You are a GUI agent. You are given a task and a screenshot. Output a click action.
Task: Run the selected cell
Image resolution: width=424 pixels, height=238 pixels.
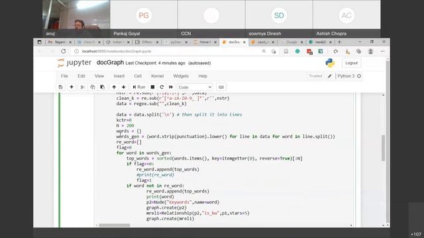click(139, 87)
